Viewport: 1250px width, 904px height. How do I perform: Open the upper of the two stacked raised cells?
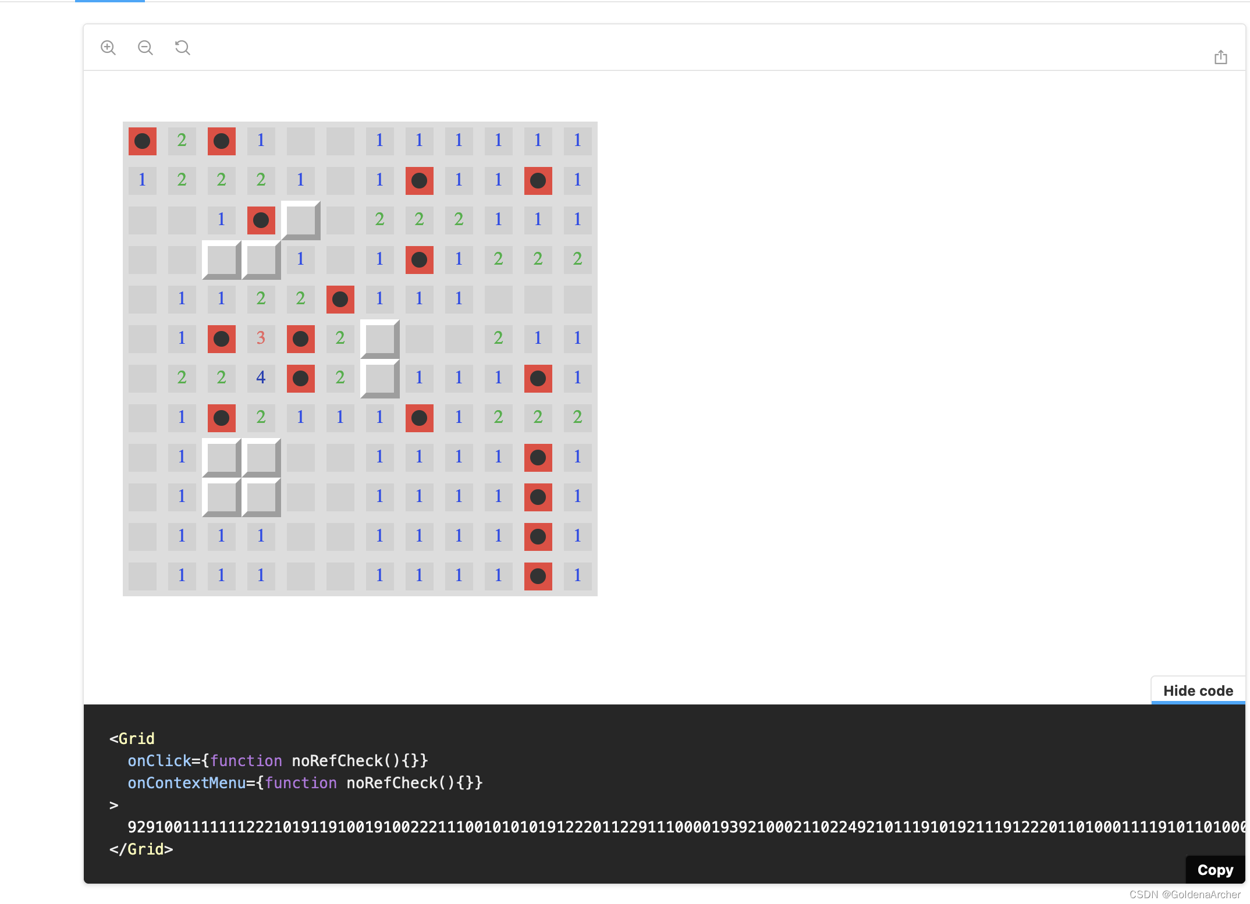(380, 339)
